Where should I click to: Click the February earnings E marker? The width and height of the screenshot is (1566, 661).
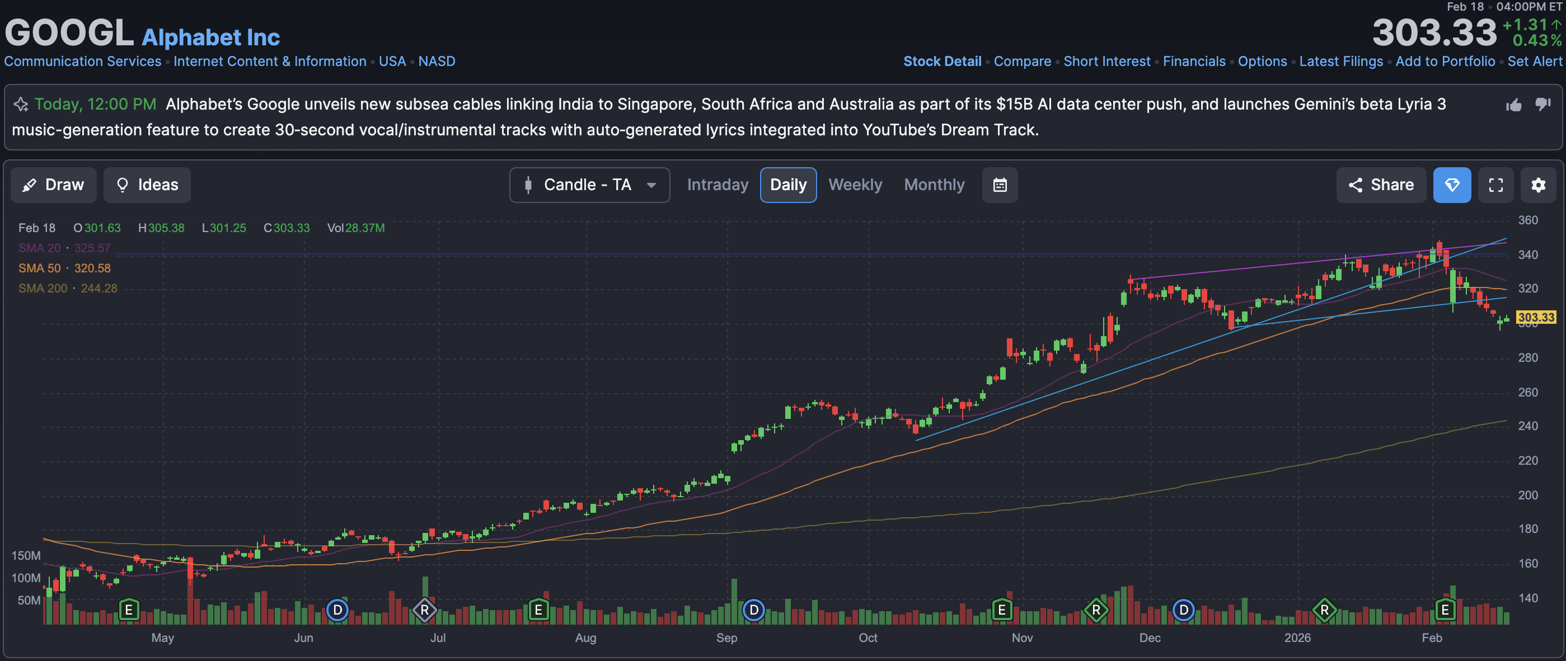(1445, 610)
